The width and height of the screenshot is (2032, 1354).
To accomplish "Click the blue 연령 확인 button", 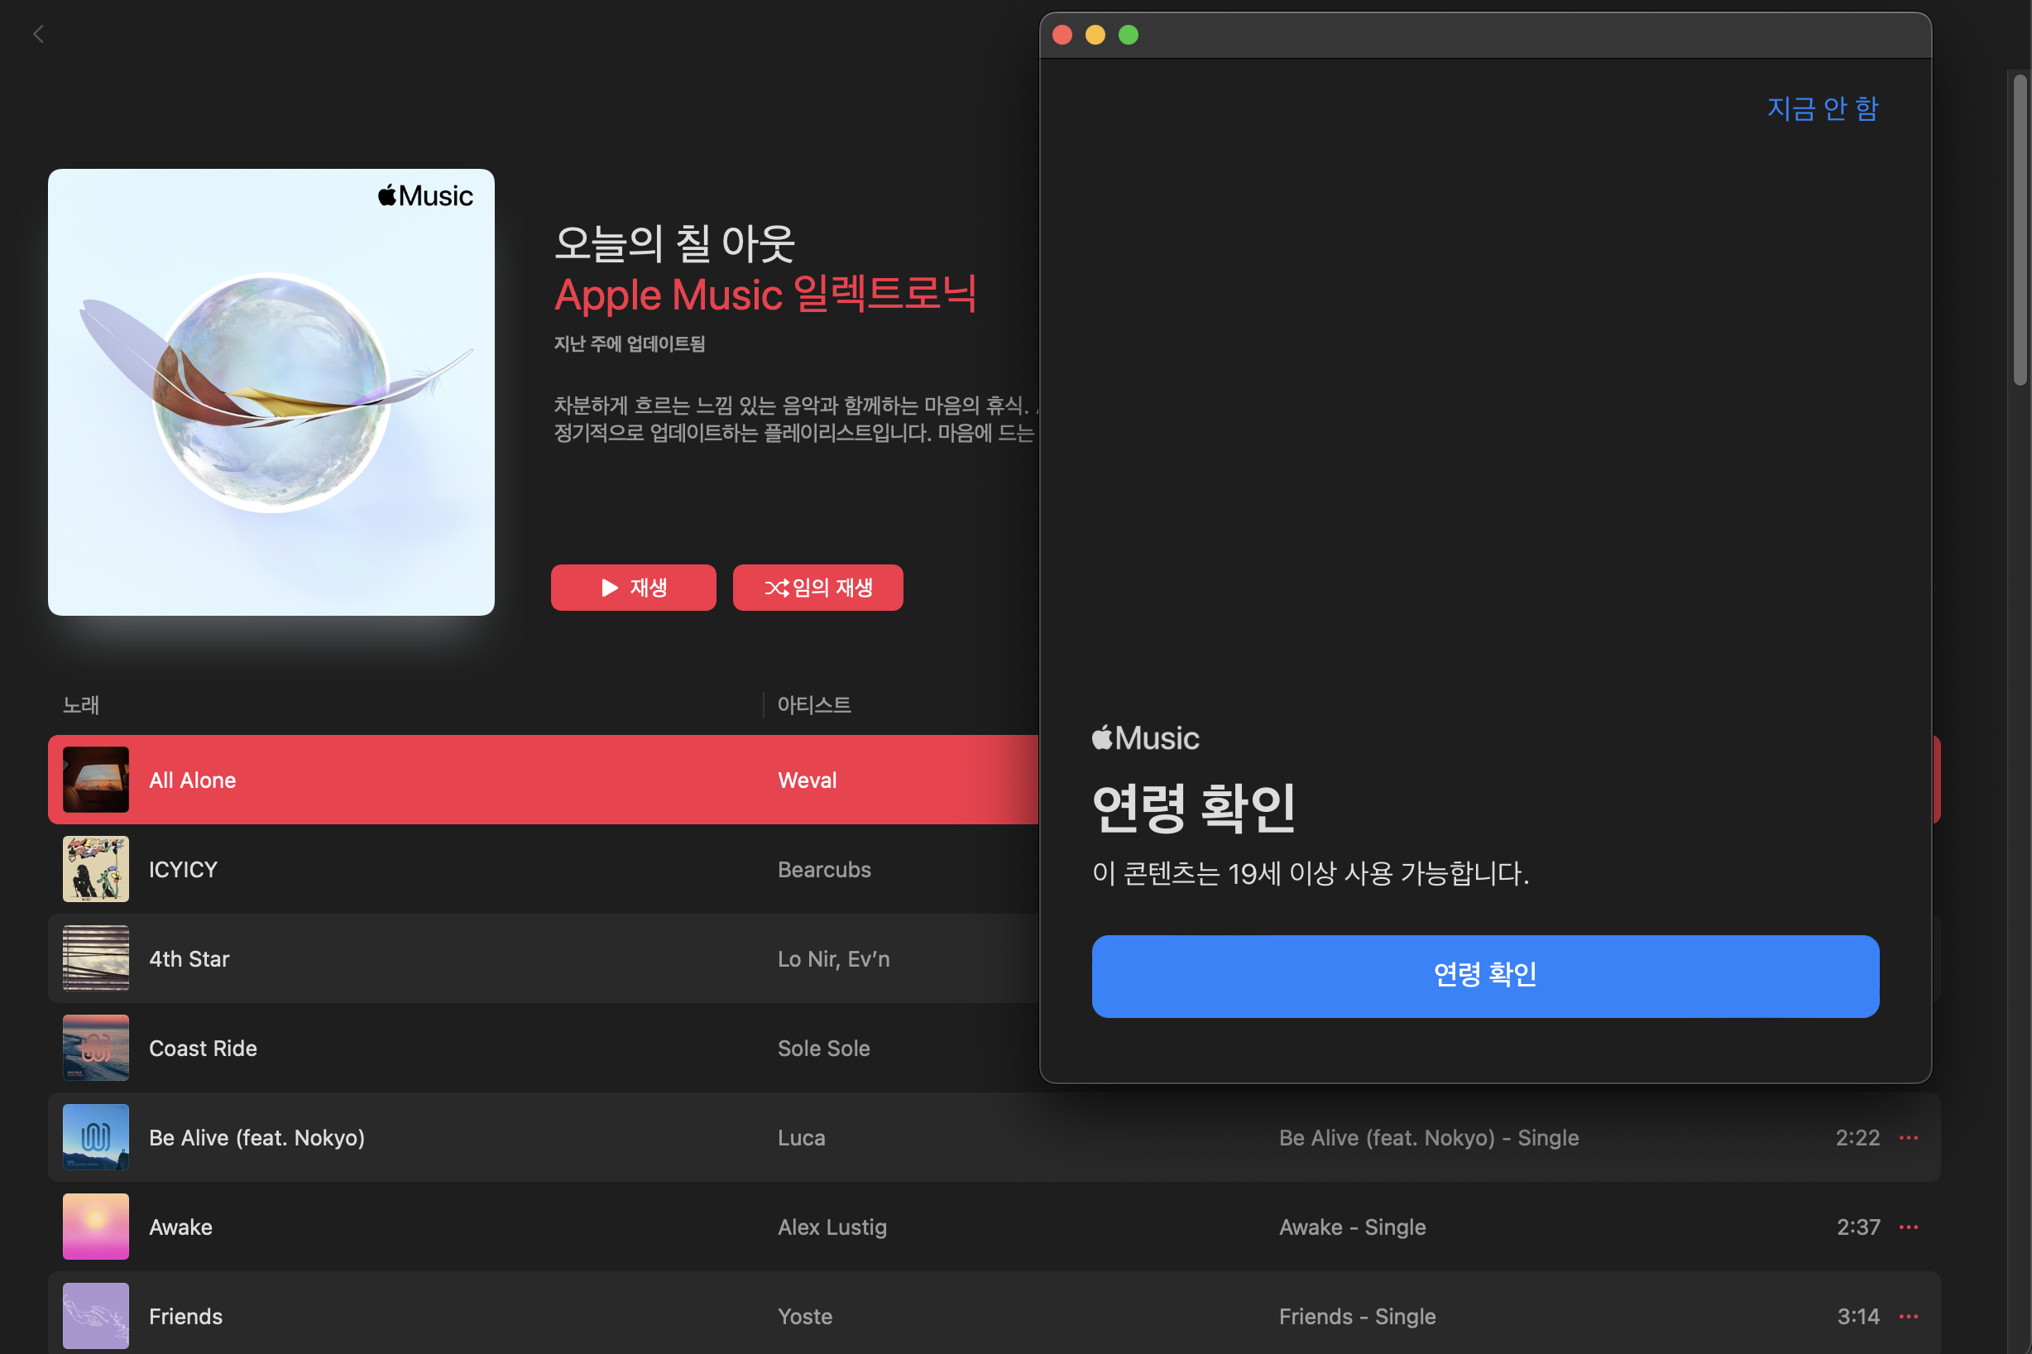I will click(1485, 976).
